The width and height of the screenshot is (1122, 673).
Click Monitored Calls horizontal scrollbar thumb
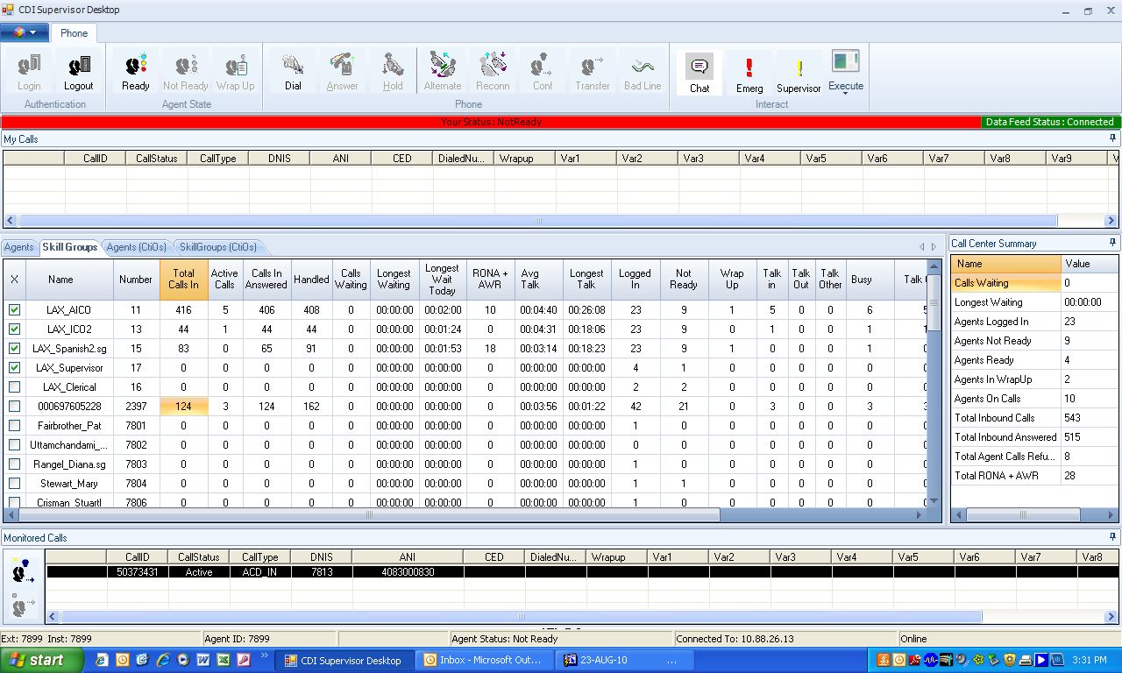pyautogui.click(x=521, y=617)
